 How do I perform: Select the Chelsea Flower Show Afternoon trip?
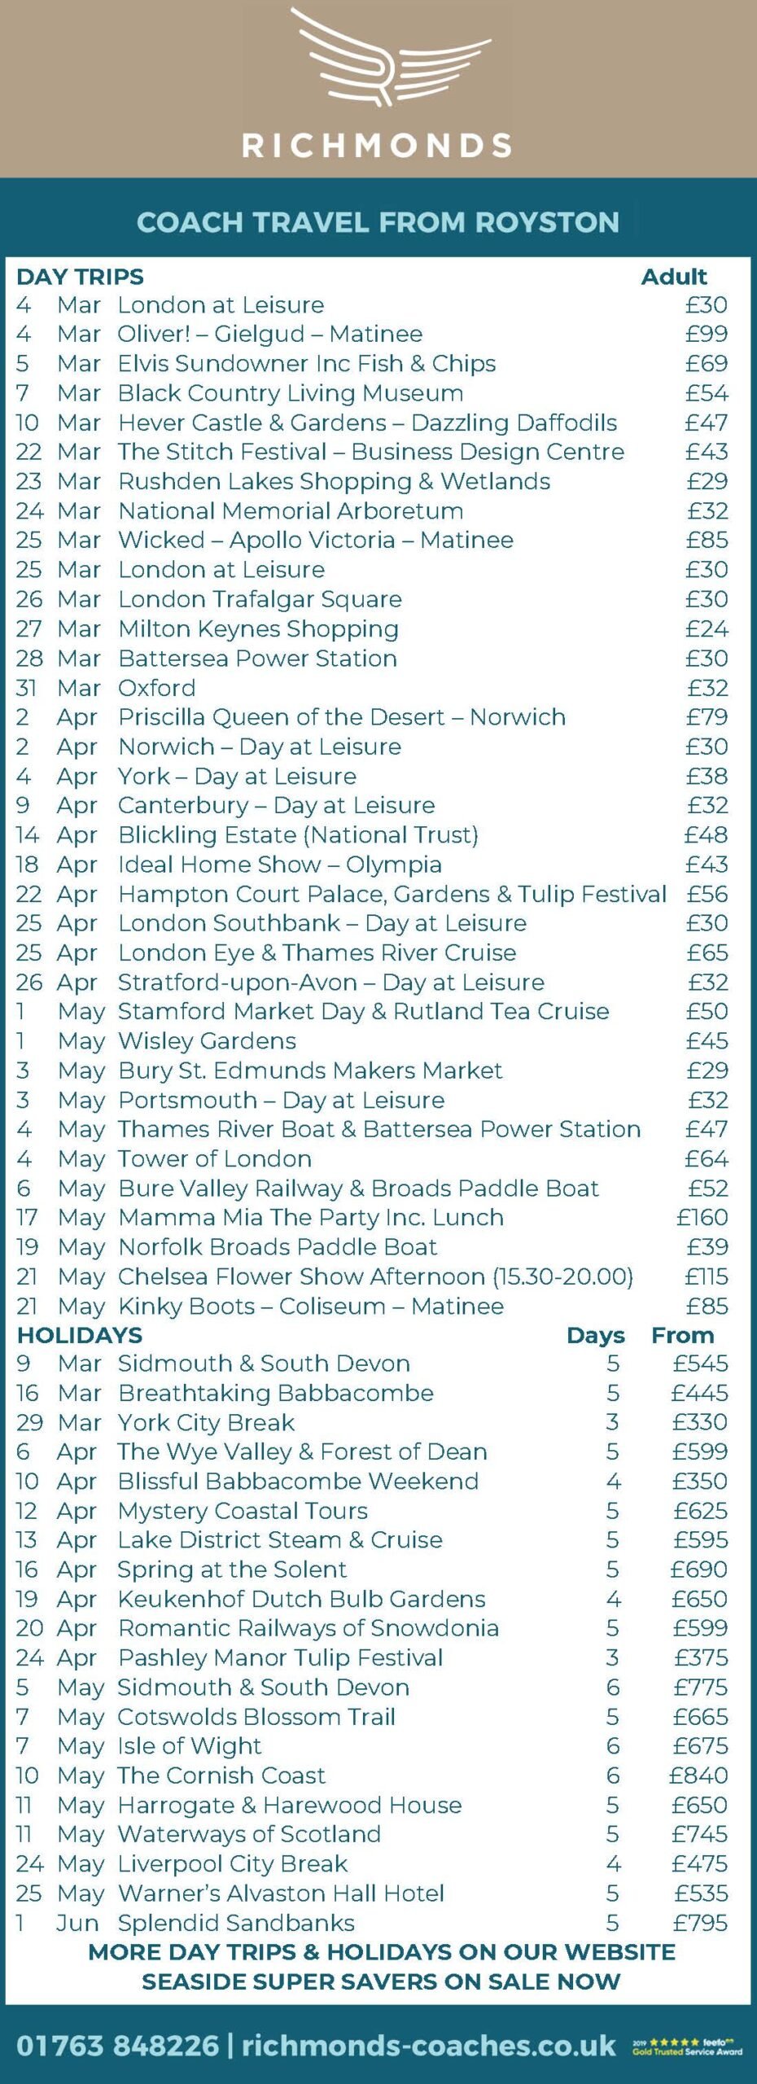[x=375, y=1276]
